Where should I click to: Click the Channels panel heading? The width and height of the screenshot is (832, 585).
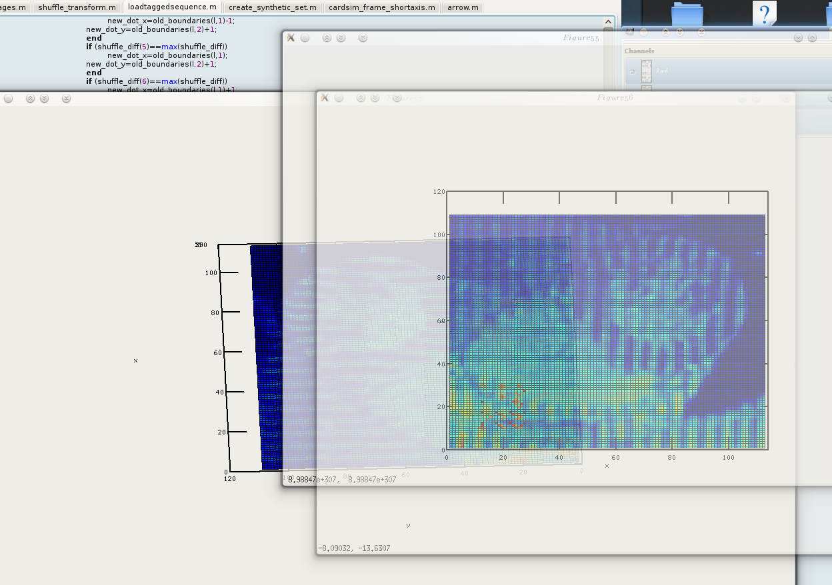[639, 51]
